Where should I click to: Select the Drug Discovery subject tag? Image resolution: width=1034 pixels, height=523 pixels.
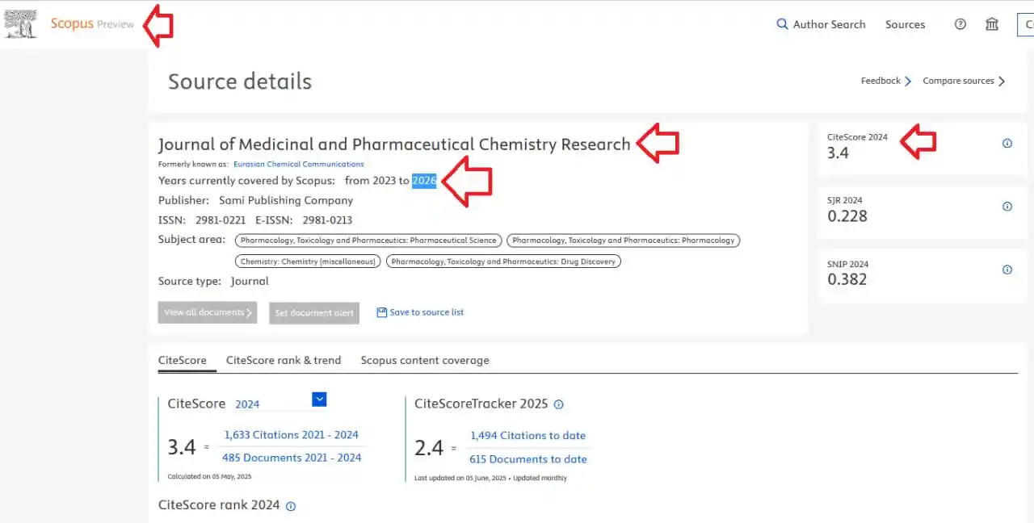503,261
